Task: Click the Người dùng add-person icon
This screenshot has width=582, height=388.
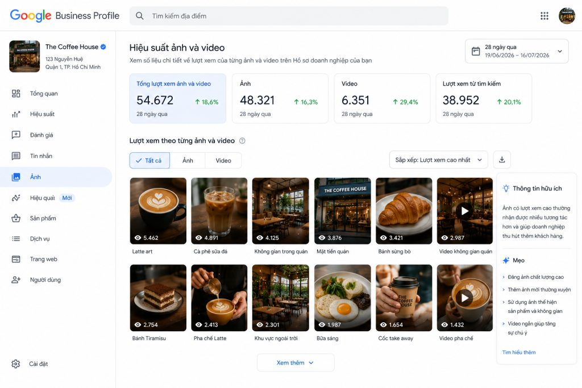Action: click(x=16, y=279)
